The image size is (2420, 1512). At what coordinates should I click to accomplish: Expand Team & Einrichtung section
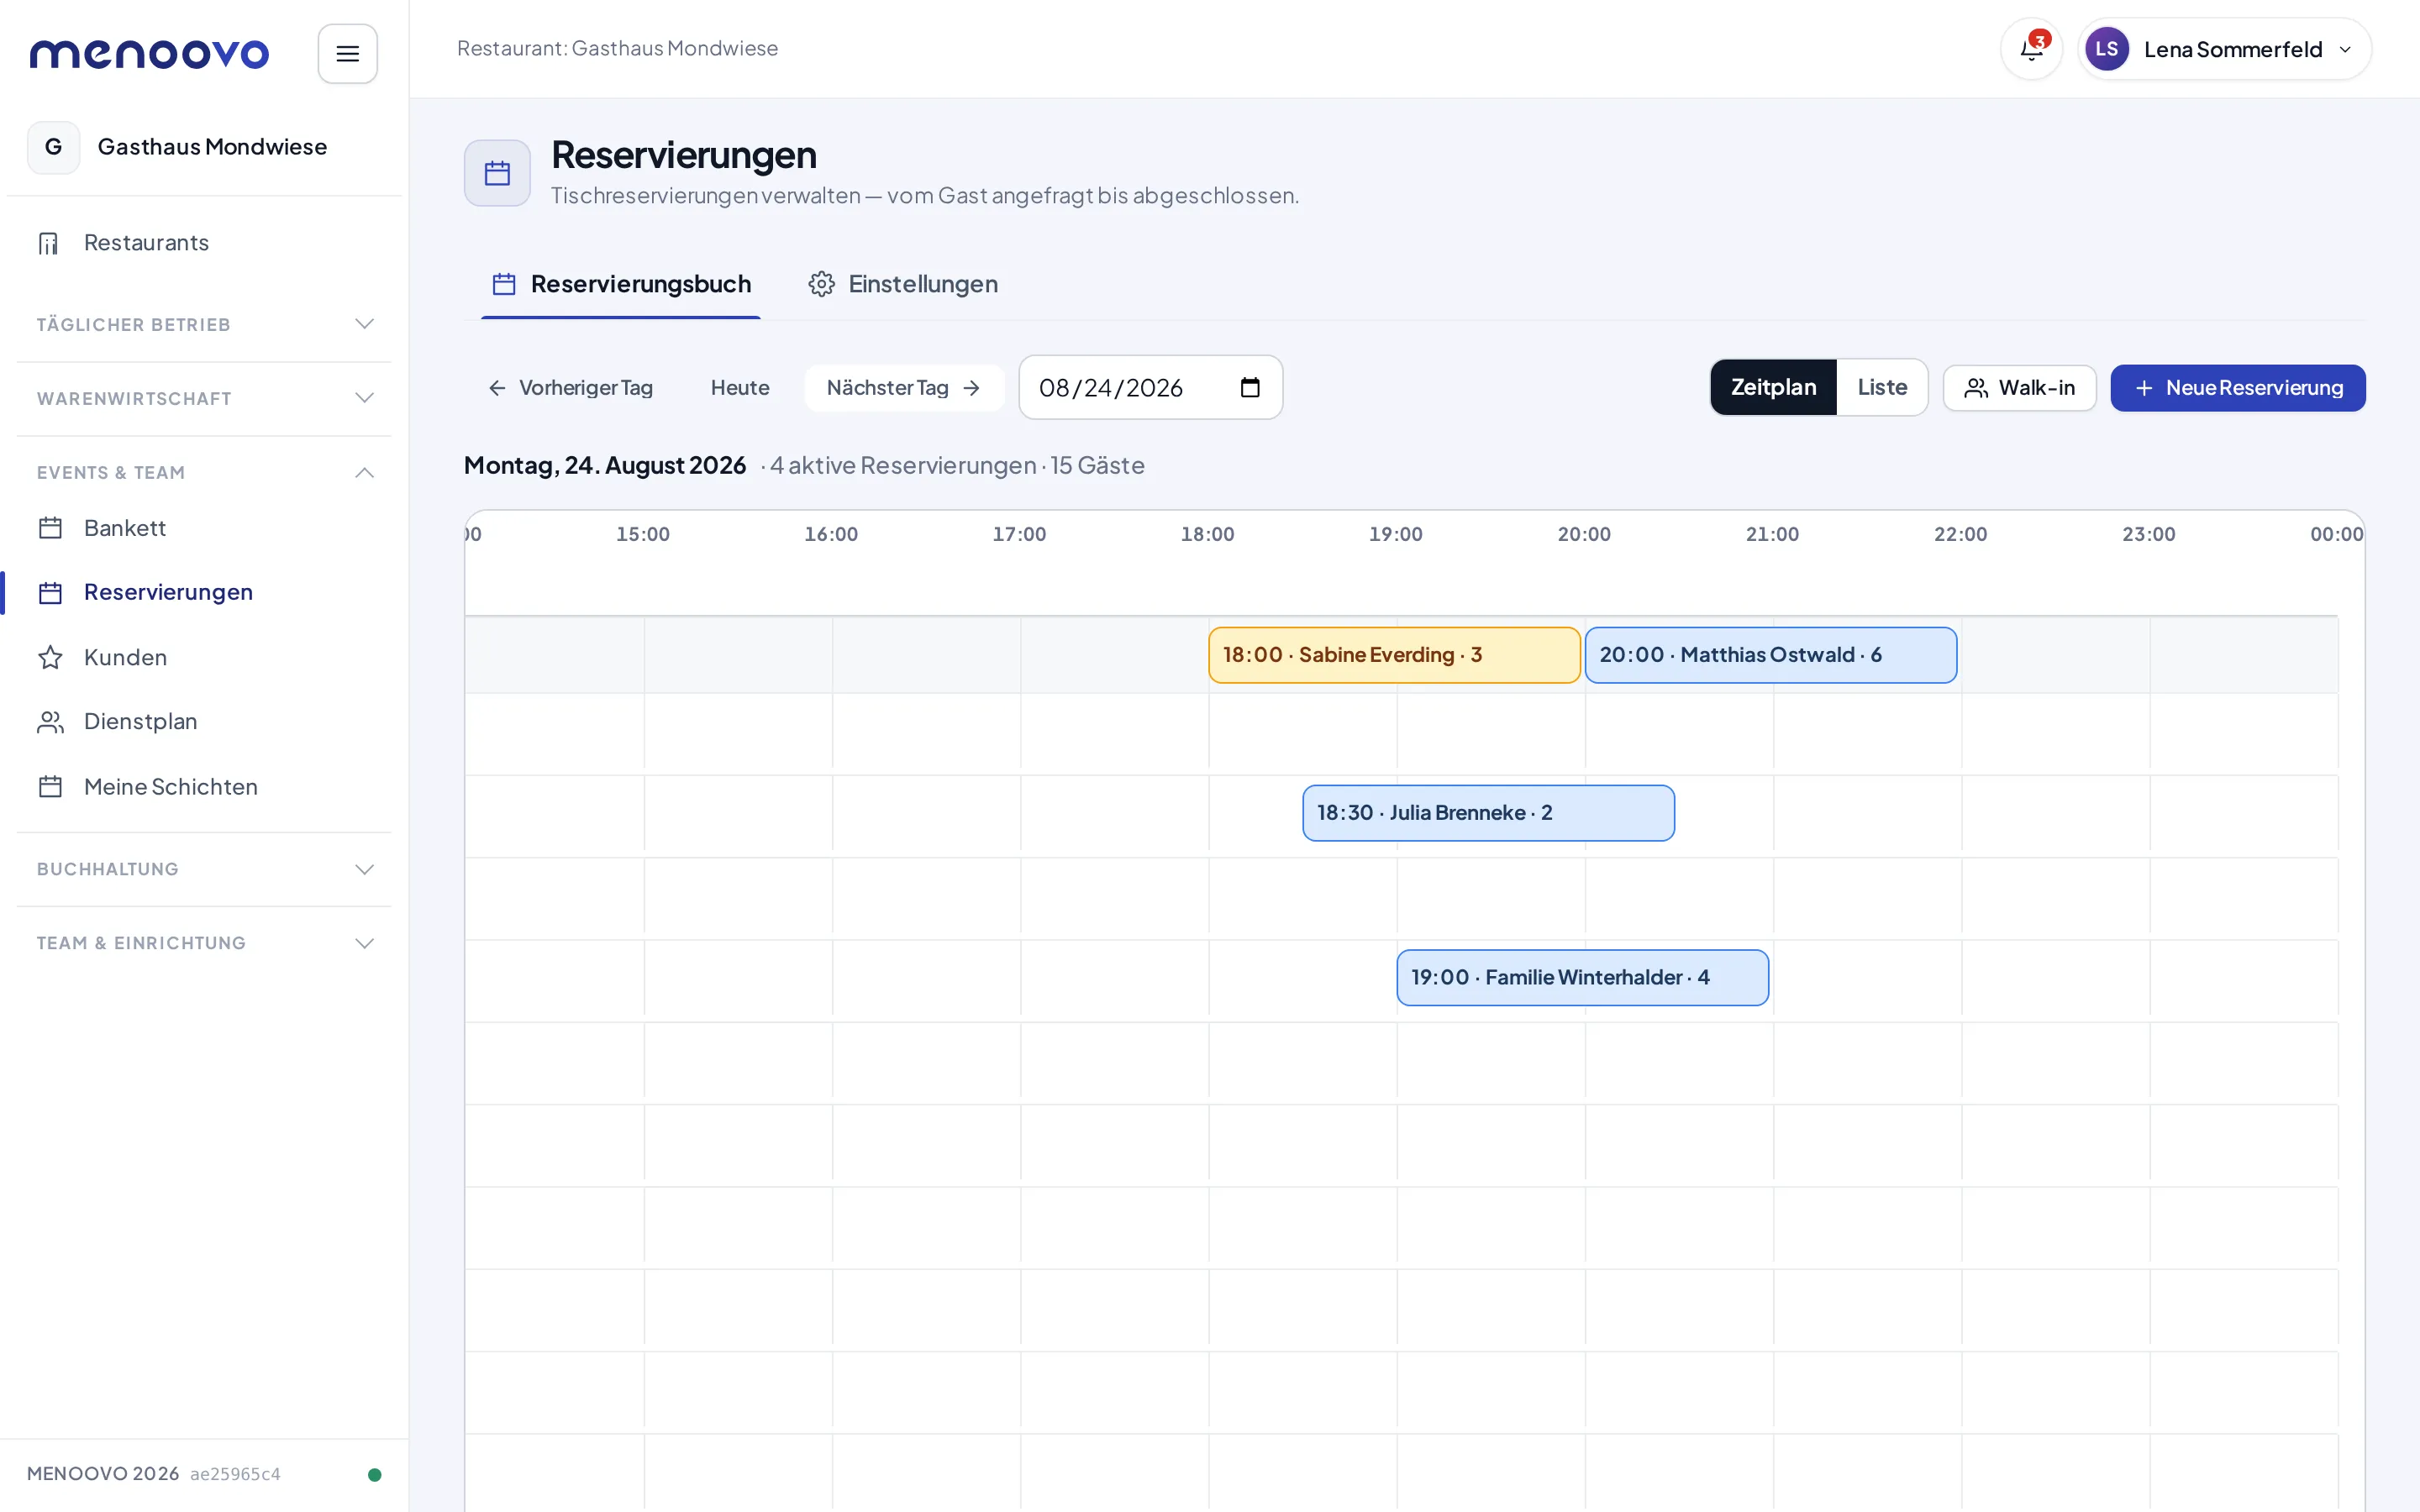[x=204, y=943]
